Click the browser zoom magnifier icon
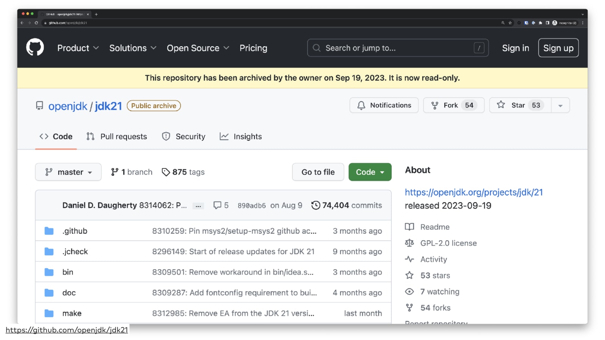Screen dimensions: 605x340 click(503, 23)
